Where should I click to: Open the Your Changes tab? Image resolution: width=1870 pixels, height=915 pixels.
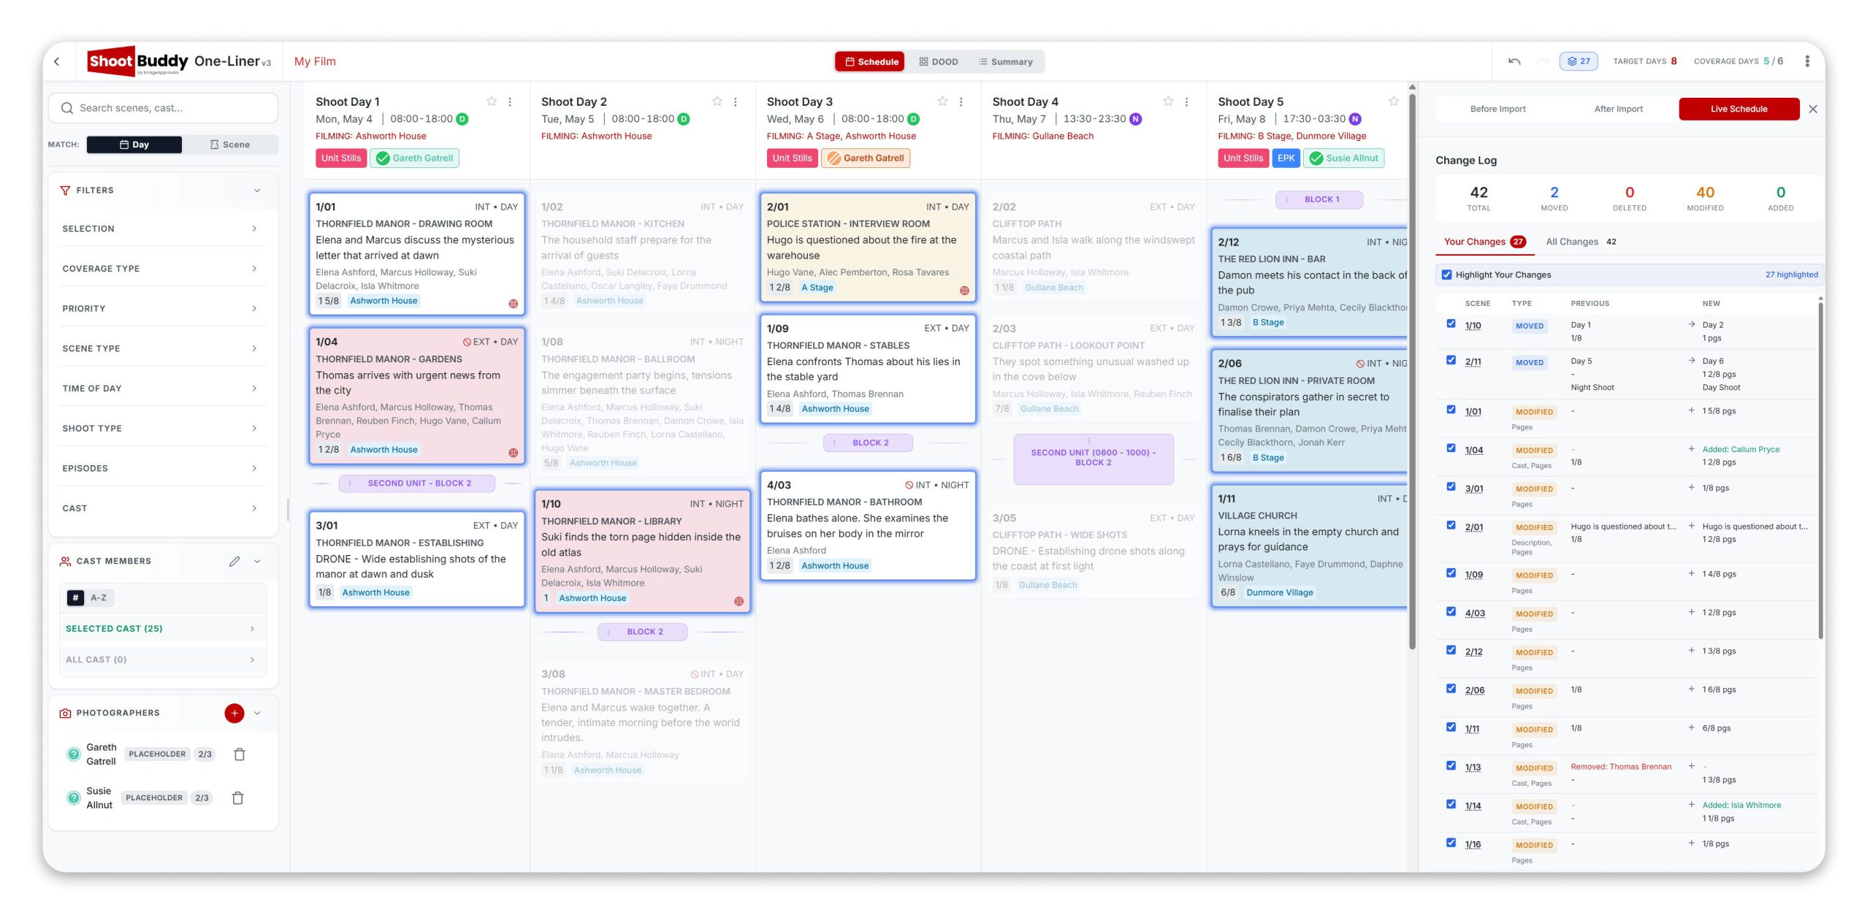(x=1484, y=242)
